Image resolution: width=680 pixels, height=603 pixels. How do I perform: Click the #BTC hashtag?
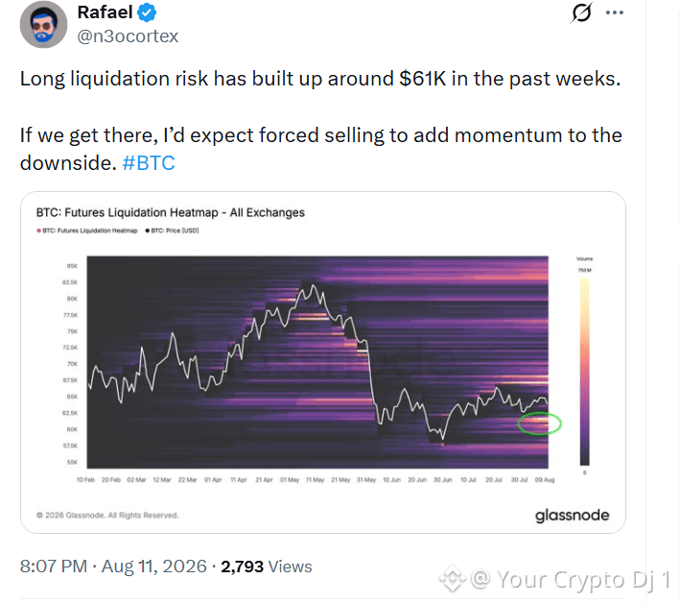pos(149,163)
